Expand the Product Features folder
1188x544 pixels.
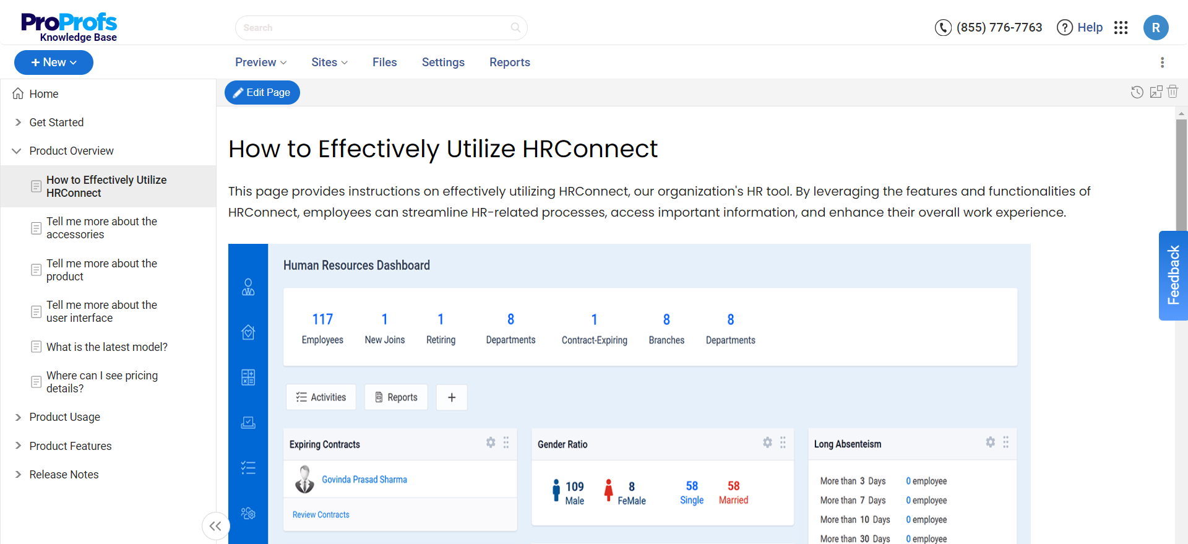point(18,446)
